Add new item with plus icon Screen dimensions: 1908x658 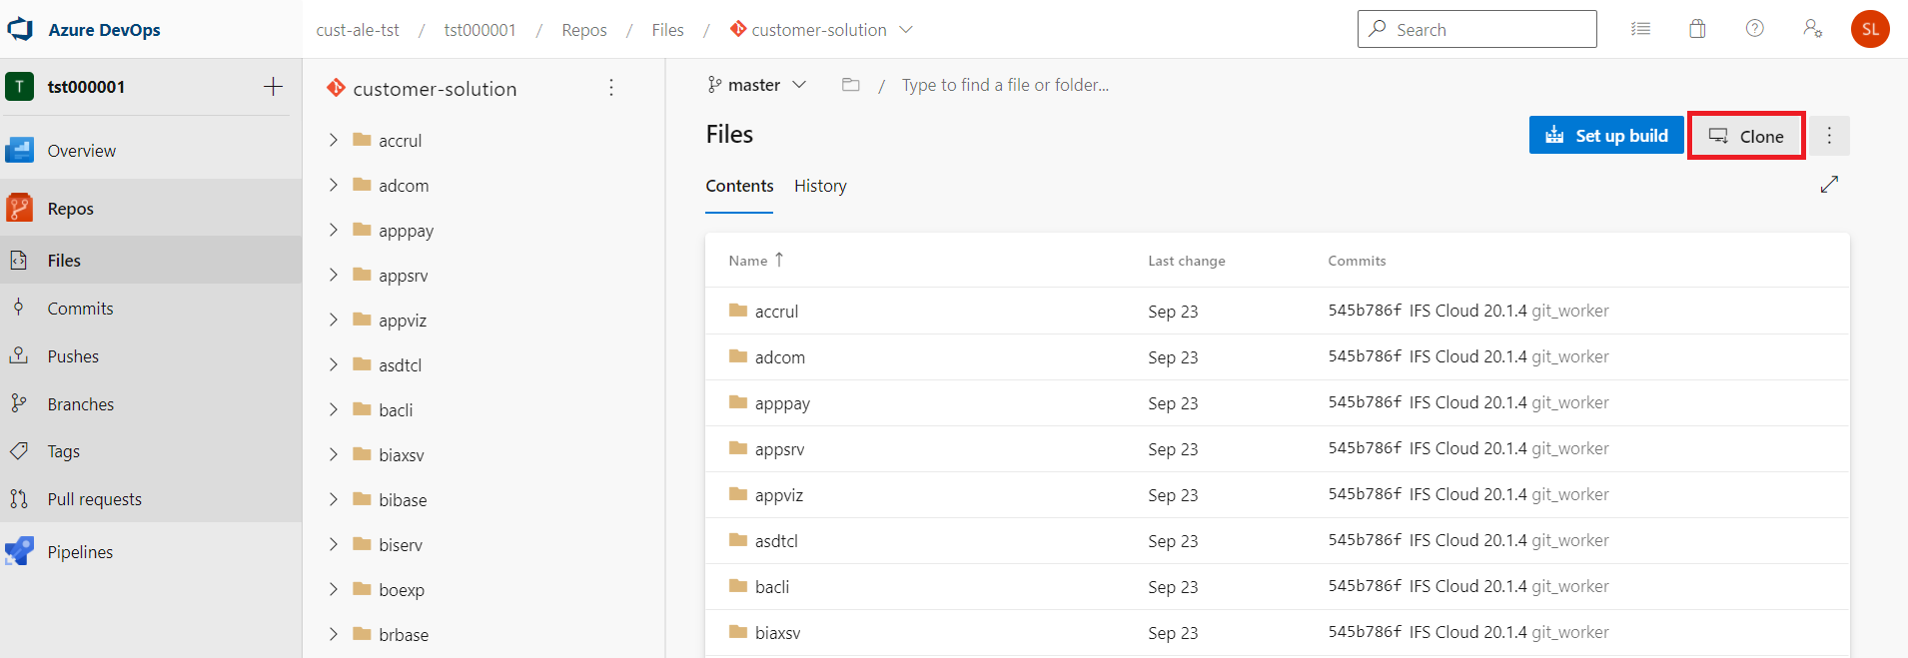[273, 87]
